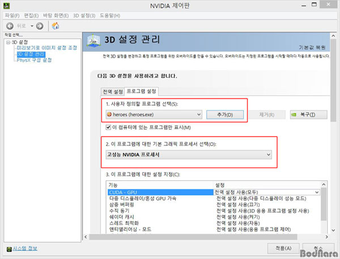Select the 스레드 최적화 row
Image resolution: width=340 pixels, height=259 pixels.
(124, 223)
